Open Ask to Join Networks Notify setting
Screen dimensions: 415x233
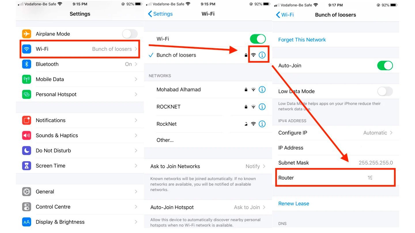(x=208, y=166)
